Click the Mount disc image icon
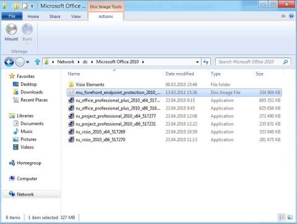 pos(11,29)
